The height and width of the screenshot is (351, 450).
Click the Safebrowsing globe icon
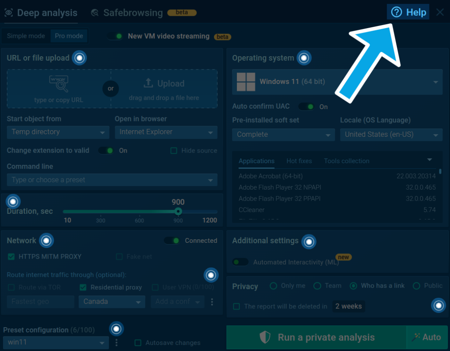[x=95, y=13]
